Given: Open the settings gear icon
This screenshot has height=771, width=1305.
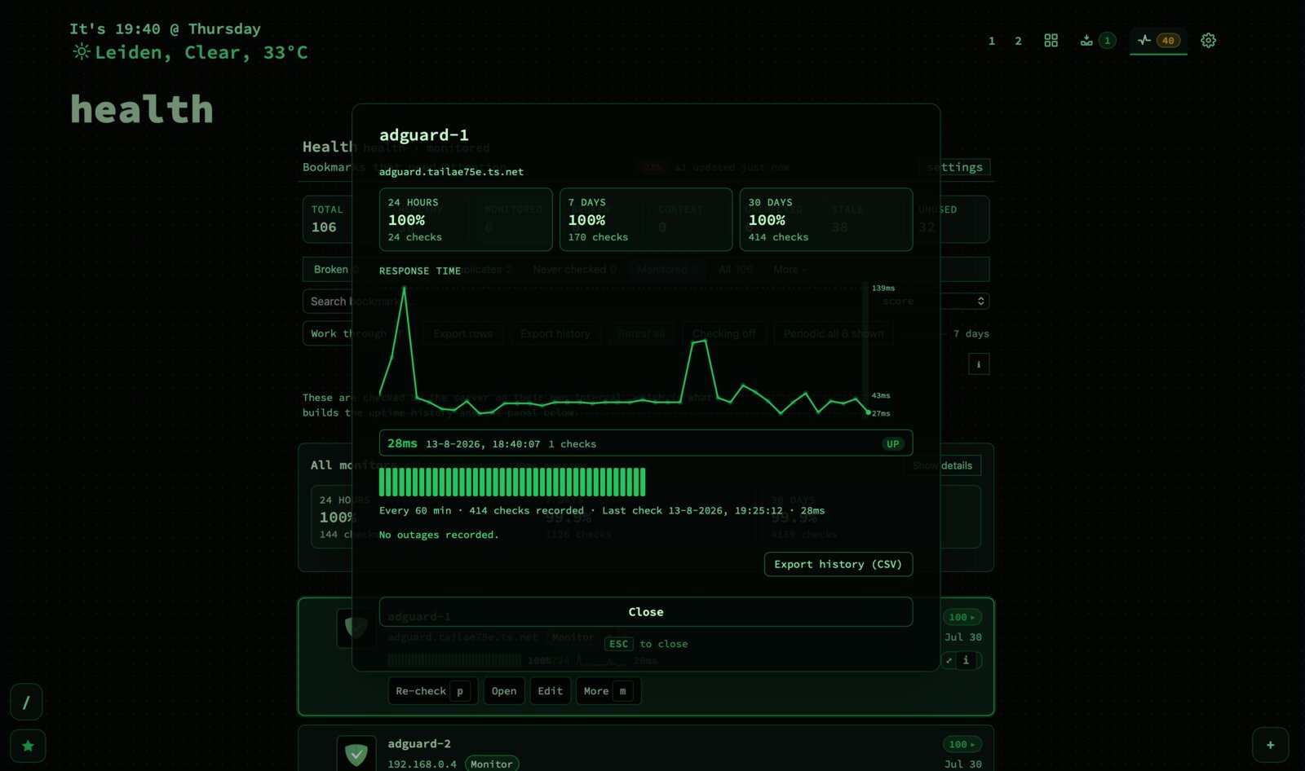Looking at the screenshot, I should point(1208,40).
